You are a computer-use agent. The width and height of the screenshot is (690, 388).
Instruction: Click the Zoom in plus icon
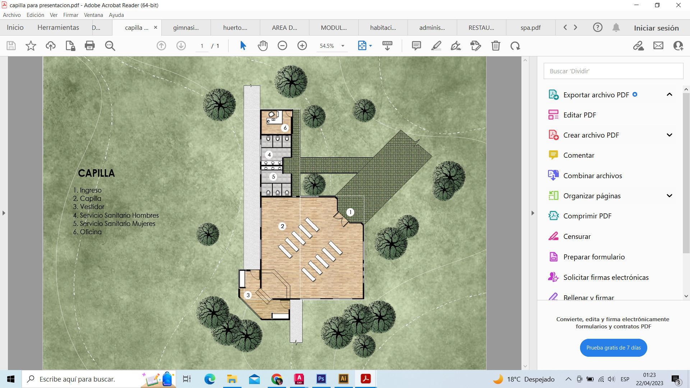coord(302,46)
